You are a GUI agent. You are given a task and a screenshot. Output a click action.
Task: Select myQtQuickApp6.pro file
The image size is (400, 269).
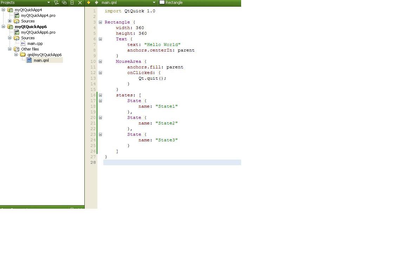38,32
